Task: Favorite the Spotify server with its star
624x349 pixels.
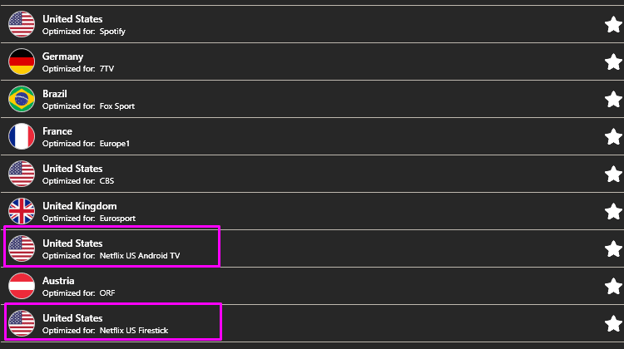Action: 613,24
